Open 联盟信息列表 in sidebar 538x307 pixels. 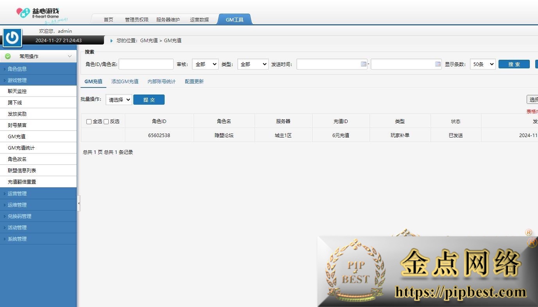pyautogui.click(x=38, y=170)
